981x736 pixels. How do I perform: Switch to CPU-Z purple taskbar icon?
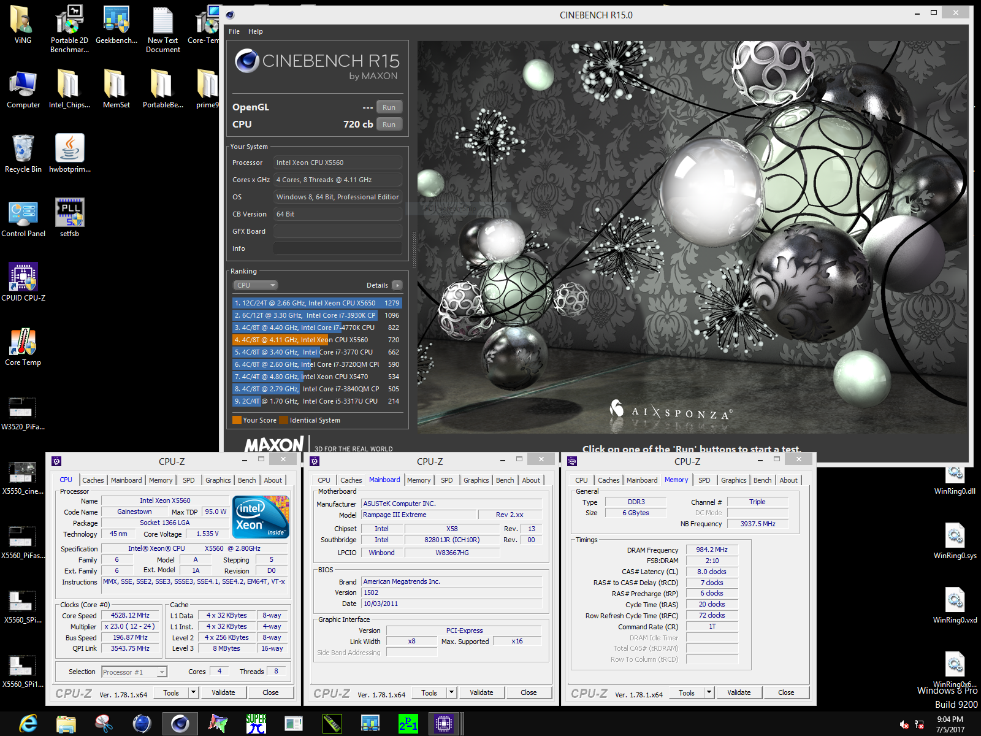(443, 724)
